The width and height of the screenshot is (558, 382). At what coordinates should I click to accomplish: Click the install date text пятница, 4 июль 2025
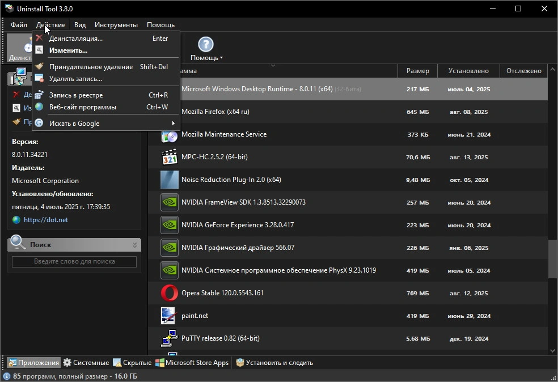(x=61, y=207)
